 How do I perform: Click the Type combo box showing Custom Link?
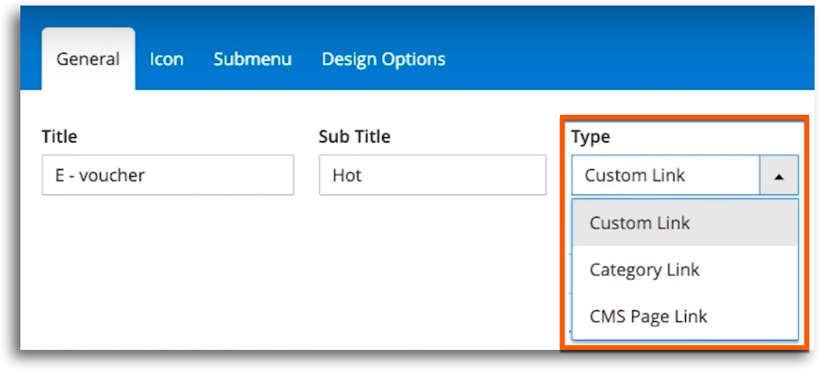point(685,176)
